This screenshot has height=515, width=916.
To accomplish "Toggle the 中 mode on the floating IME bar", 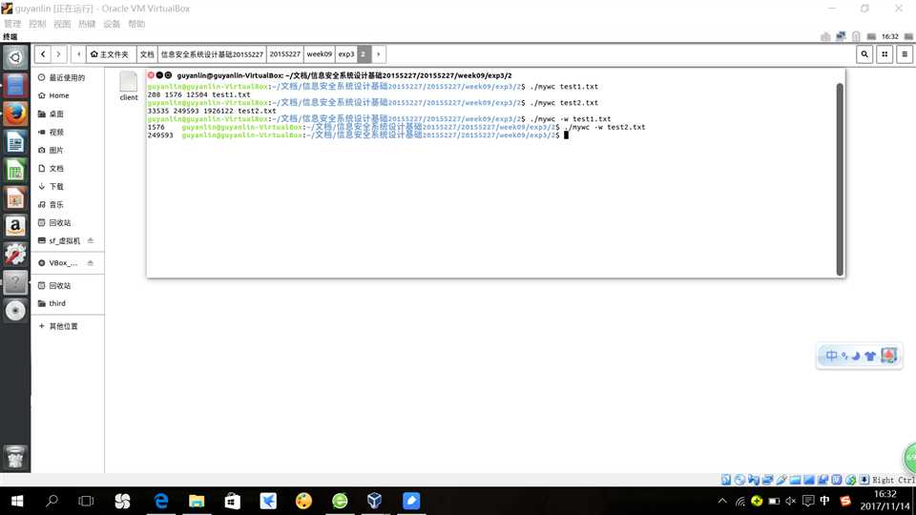I will click(831, 356).
